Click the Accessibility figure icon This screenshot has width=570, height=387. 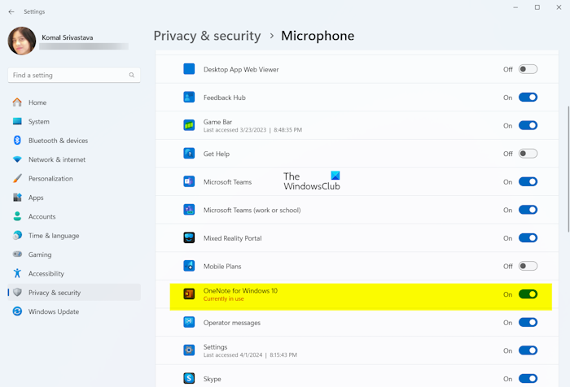point(17,273)
